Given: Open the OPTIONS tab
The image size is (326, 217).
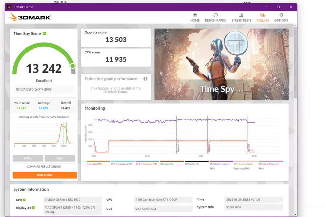Looking at the screenshot, I should click(x=281, y=17).
